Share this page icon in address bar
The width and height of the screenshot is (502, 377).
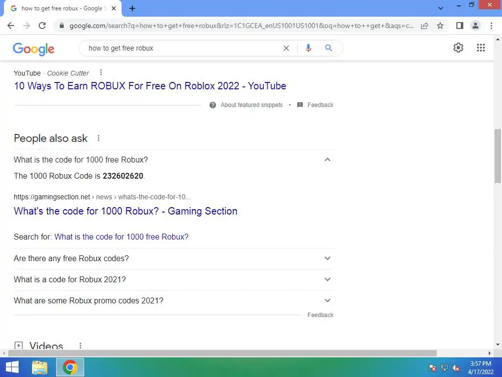pyautogui.click(x=425, y=26)
